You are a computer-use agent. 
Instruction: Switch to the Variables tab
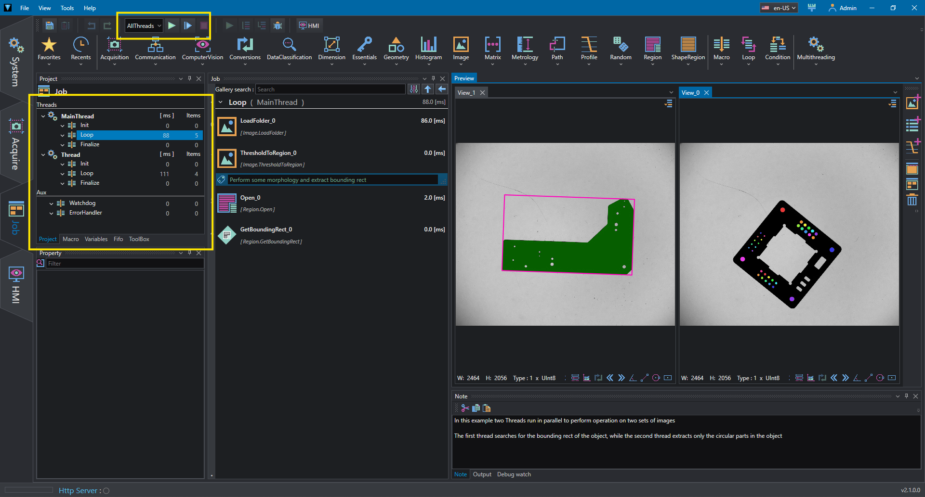[96, 239]
